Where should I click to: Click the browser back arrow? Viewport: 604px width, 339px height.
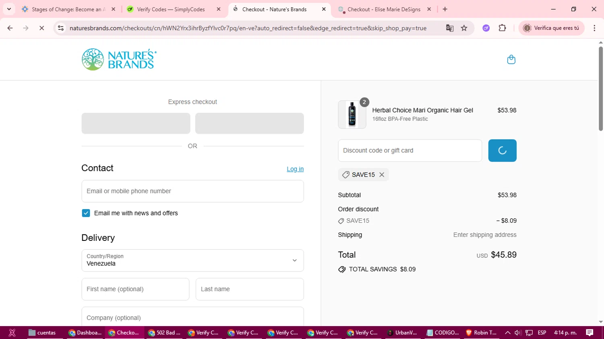[10, 28]
